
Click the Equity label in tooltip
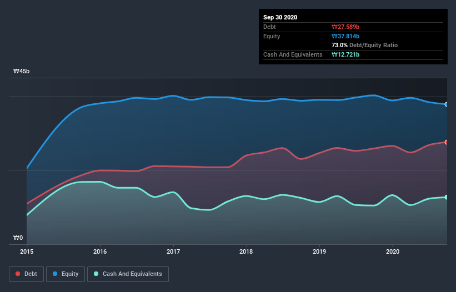tap(272, 36)
